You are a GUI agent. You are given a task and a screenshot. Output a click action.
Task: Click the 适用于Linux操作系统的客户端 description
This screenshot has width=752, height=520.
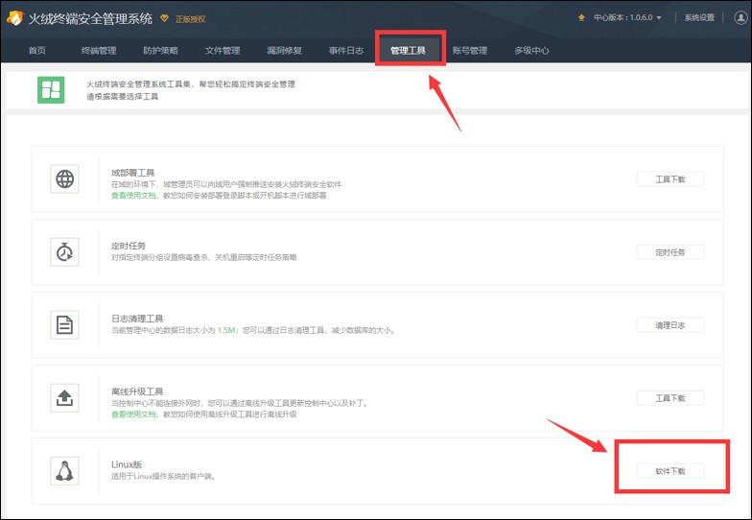(163, 476)
